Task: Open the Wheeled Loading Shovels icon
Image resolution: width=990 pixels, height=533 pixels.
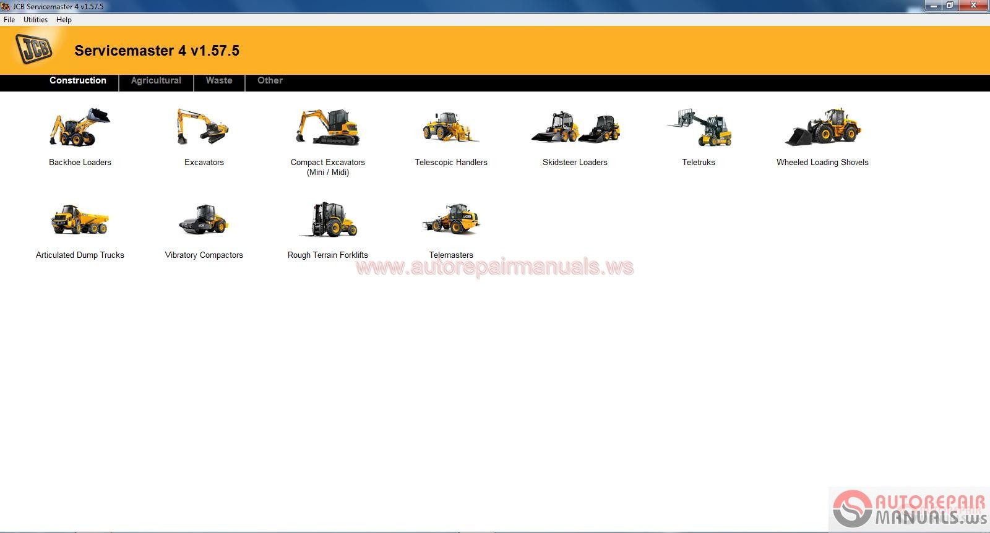Action: pyautogui.click(x=823, y=127)
